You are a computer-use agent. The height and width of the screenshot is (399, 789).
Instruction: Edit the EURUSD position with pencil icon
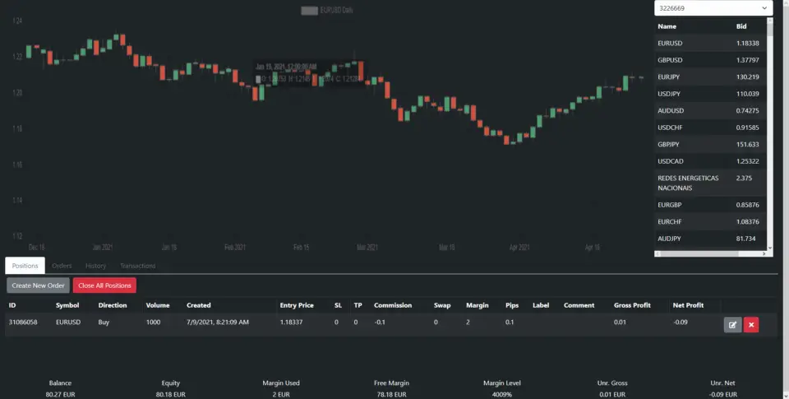point(732,325)
